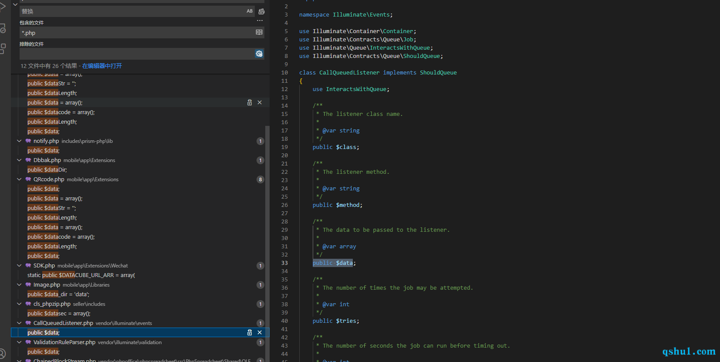Click the PHP file icon of ValidationRuleParser.php

28,342
